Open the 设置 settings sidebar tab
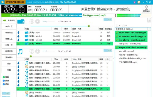Viewport: 153px width, 101px height. coord(9,70)
